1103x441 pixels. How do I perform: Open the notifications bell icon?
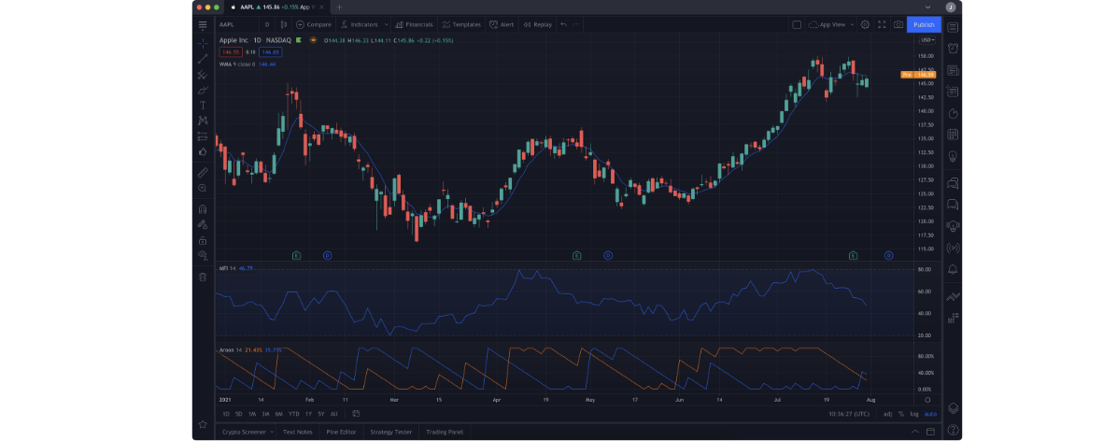click(954, 269)
